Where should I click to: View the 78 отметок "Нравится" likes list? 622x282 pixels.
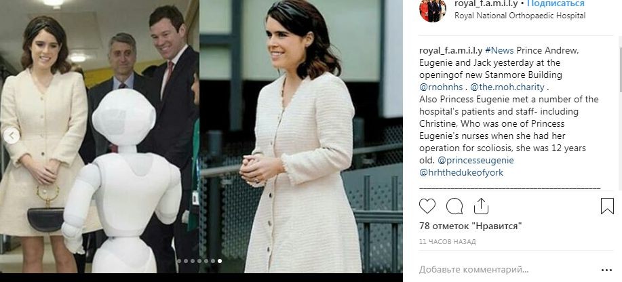coord(470,226)
